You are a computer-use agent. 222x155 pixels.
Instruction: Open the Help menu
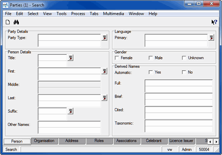pos(153,14)
